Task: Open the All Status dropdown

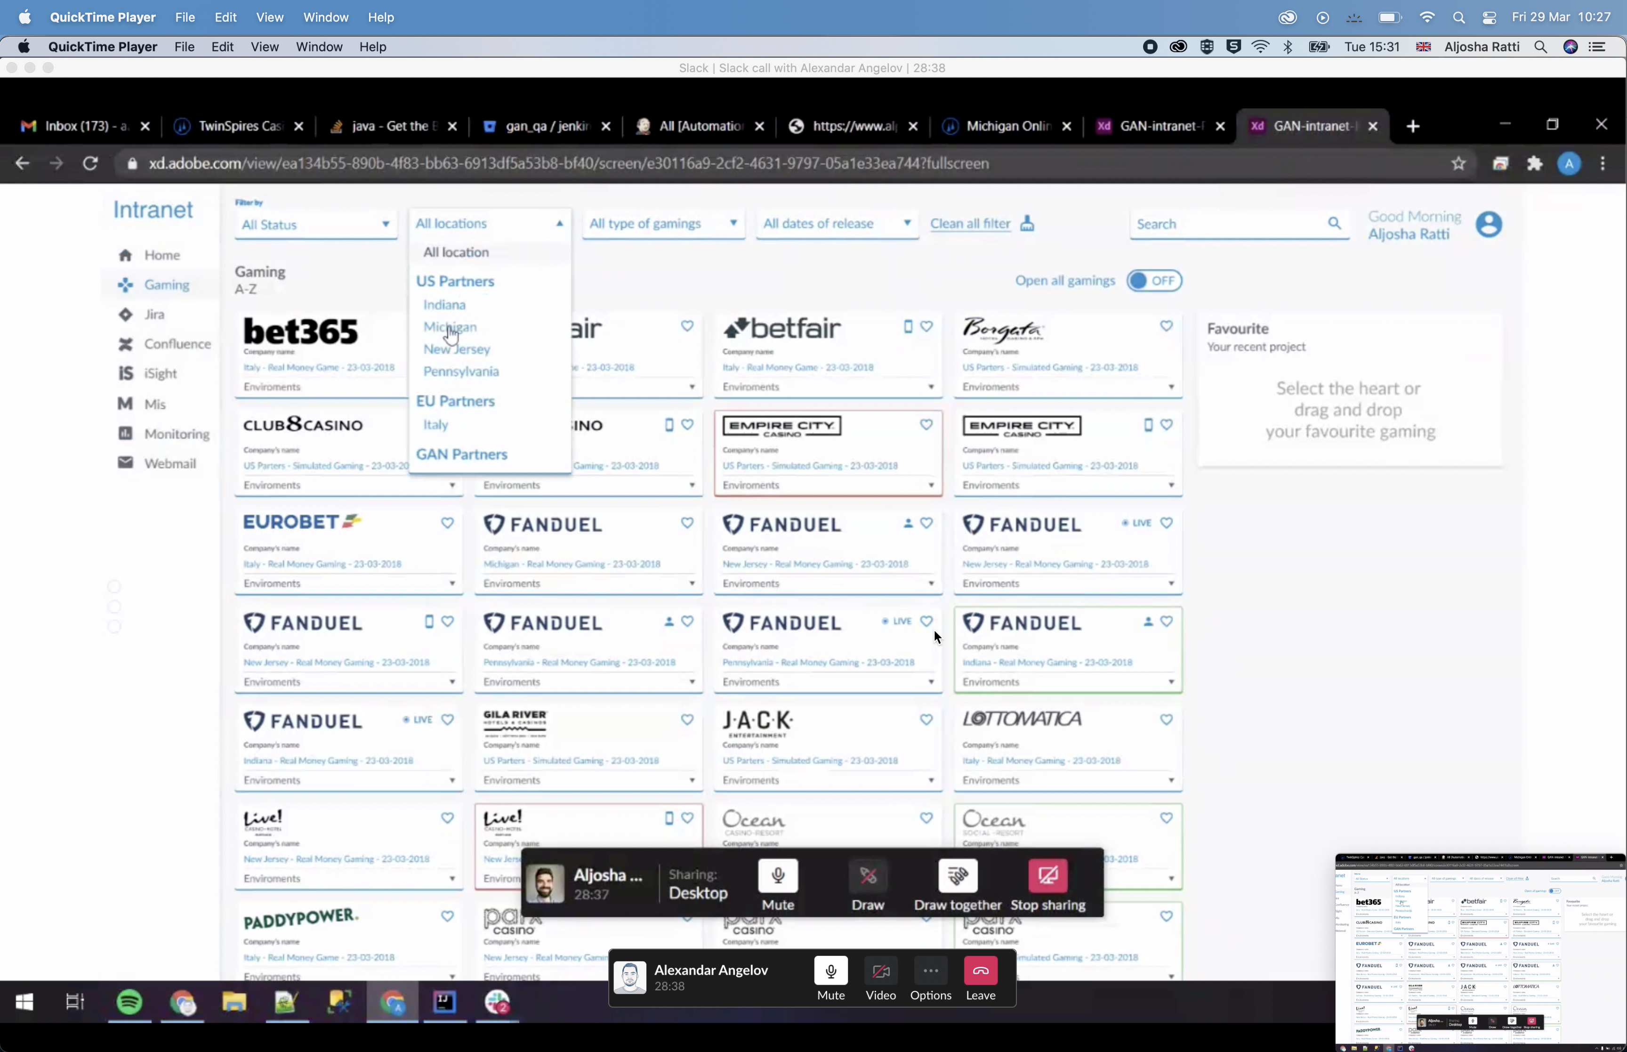Action: pyautogui.click(x=315, y=225)
